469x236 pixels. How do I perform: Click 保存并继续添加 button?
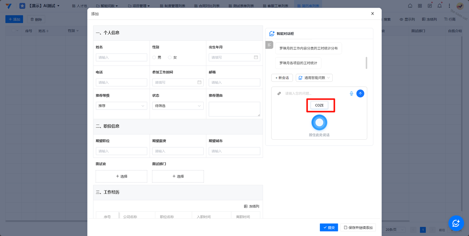358,228
